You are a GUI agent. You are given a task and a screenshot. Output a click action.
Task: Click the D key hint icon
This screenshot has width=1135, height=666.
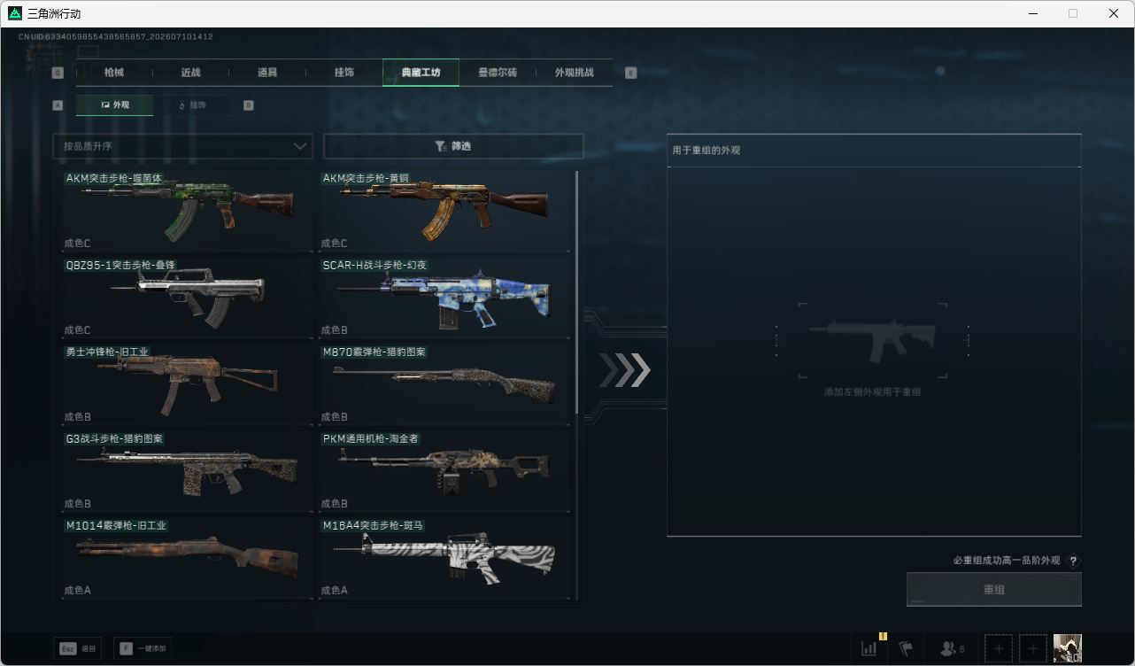[248, 105]
